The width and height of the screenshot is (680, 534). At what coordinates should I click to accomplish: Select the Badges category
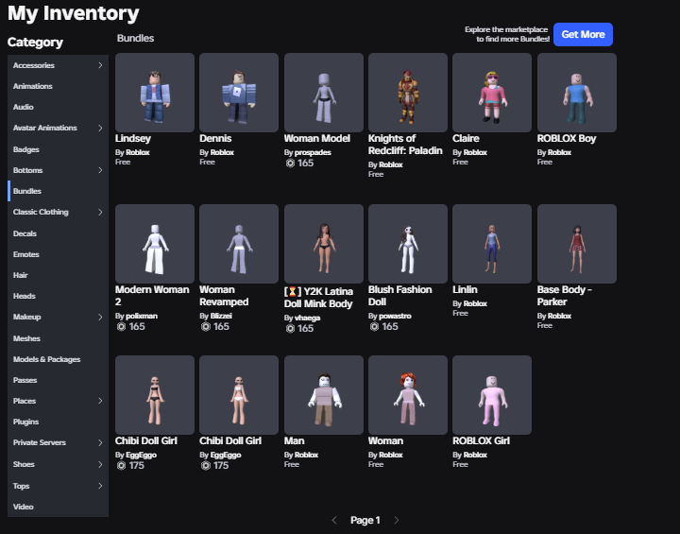click(x=58, y=149)
